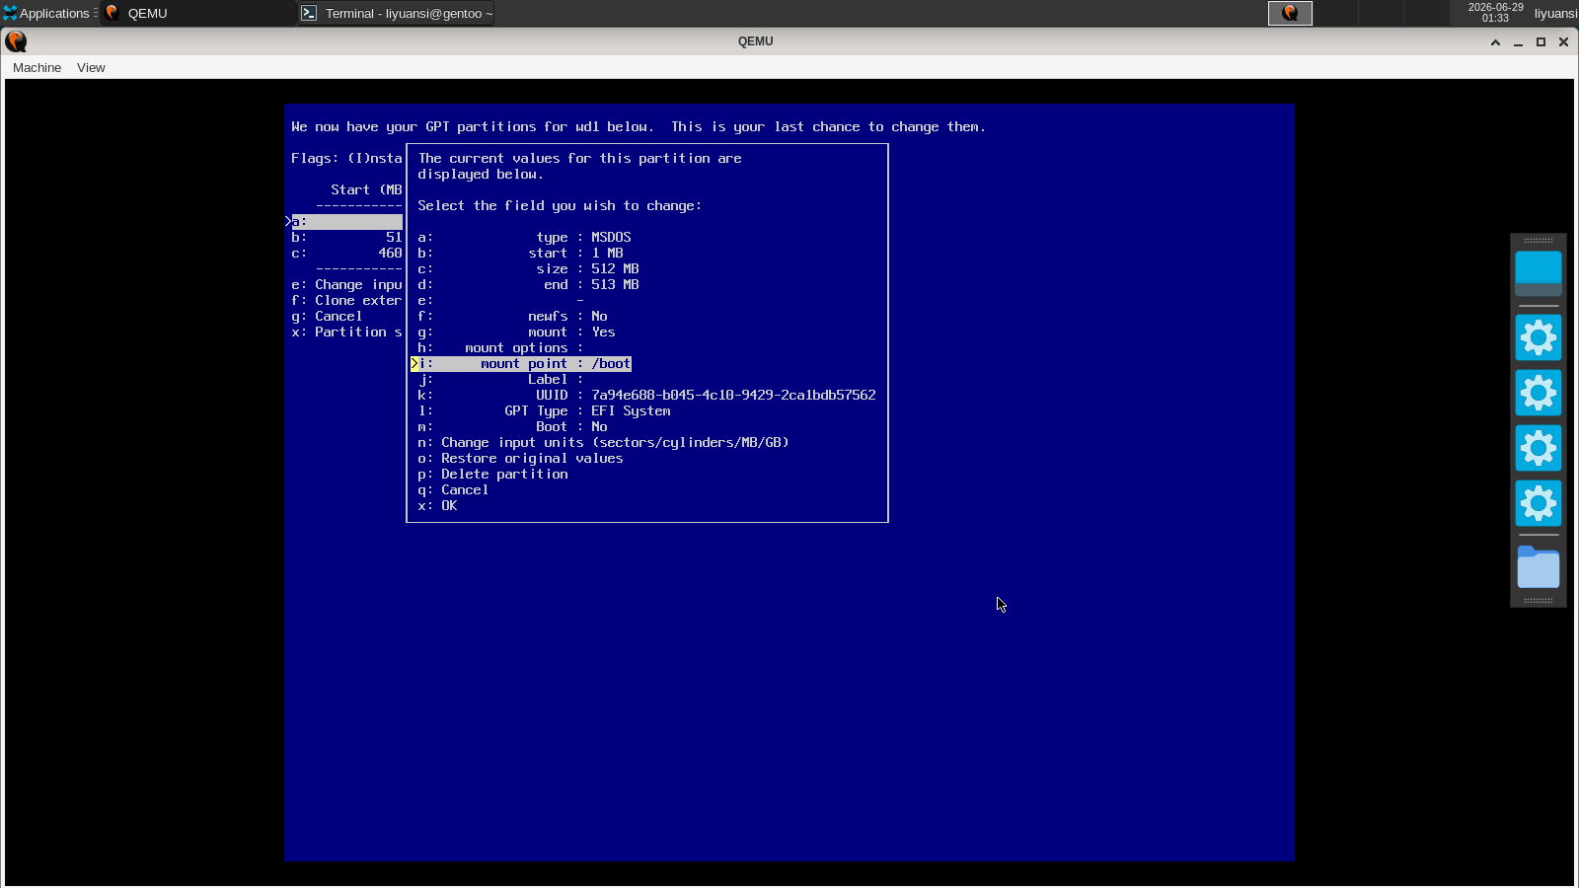
Task: Click the QEMU logo in title bar
Action: click(16, 41)
